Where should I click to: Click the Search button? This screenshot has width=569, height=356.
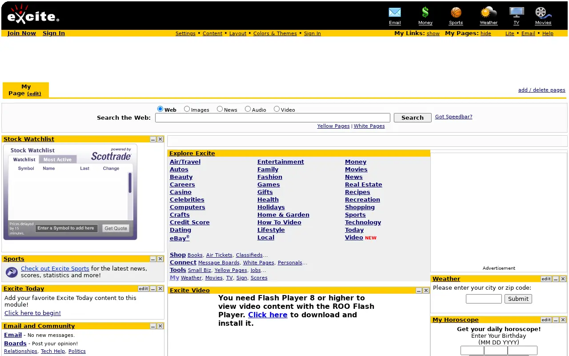[413, 118]
